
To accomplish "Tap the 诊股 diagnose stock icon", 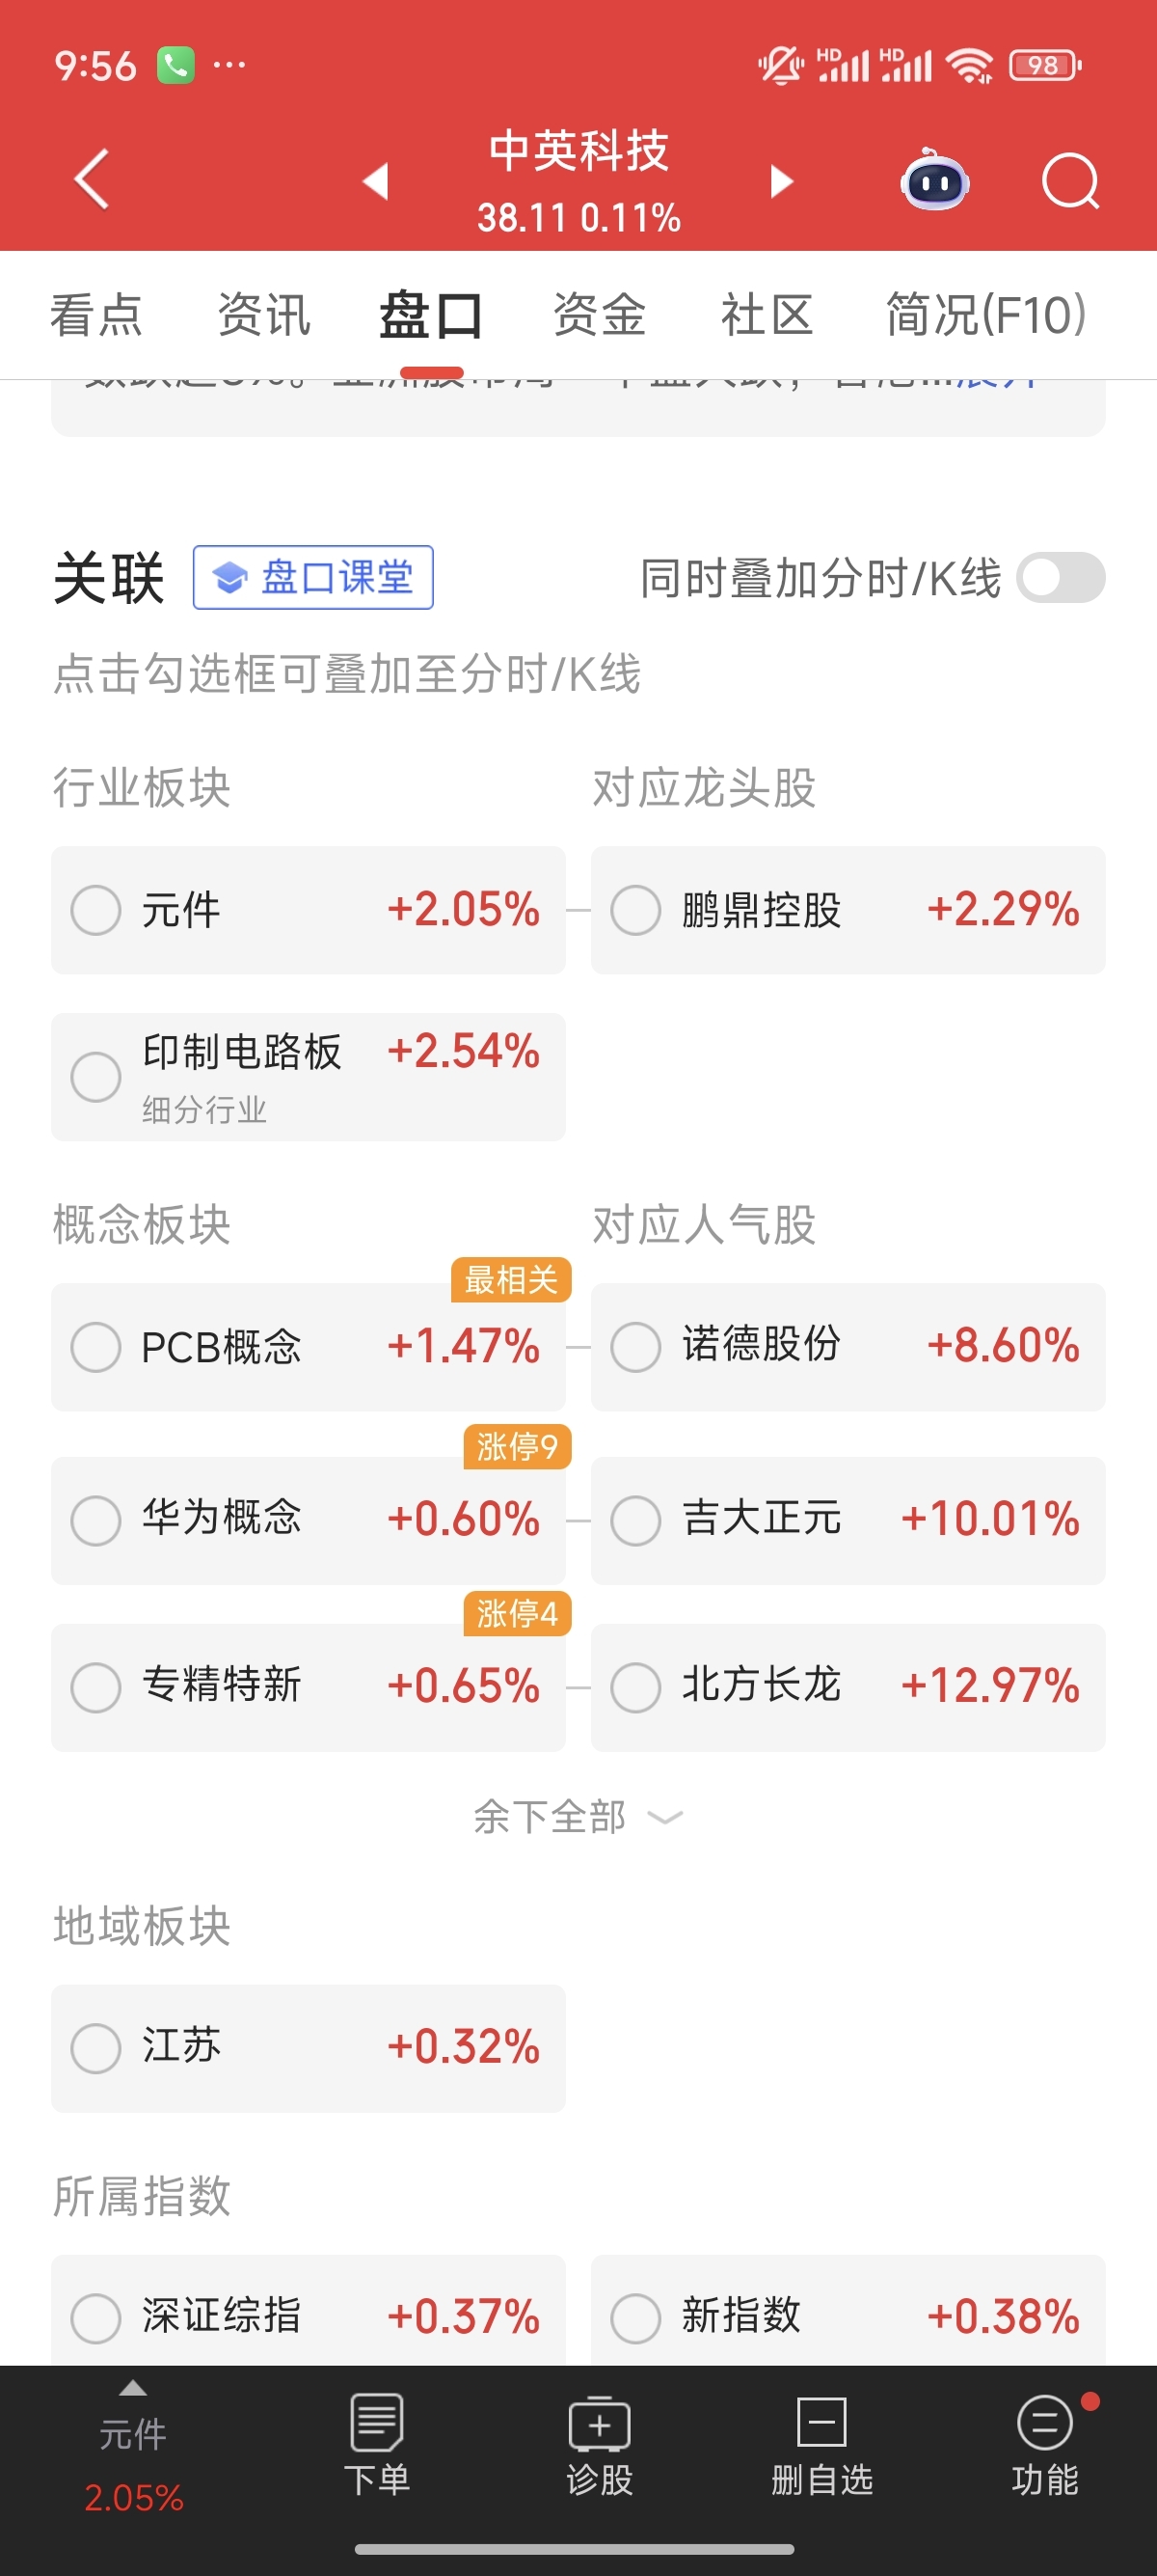I will click(x=600, y=2444).
